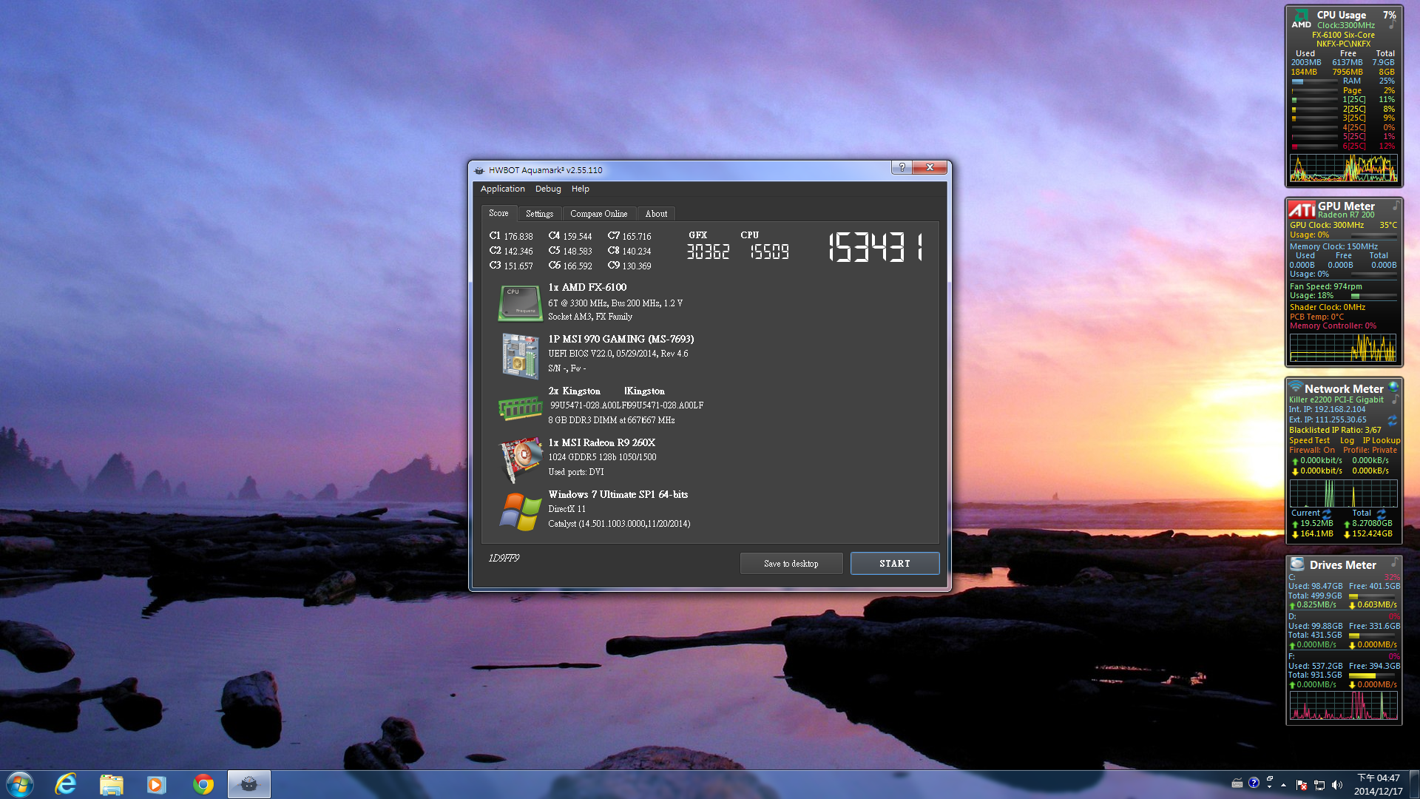Click the CPU score 15509
Screen dimensions: 1420x799
coord(770,252)
